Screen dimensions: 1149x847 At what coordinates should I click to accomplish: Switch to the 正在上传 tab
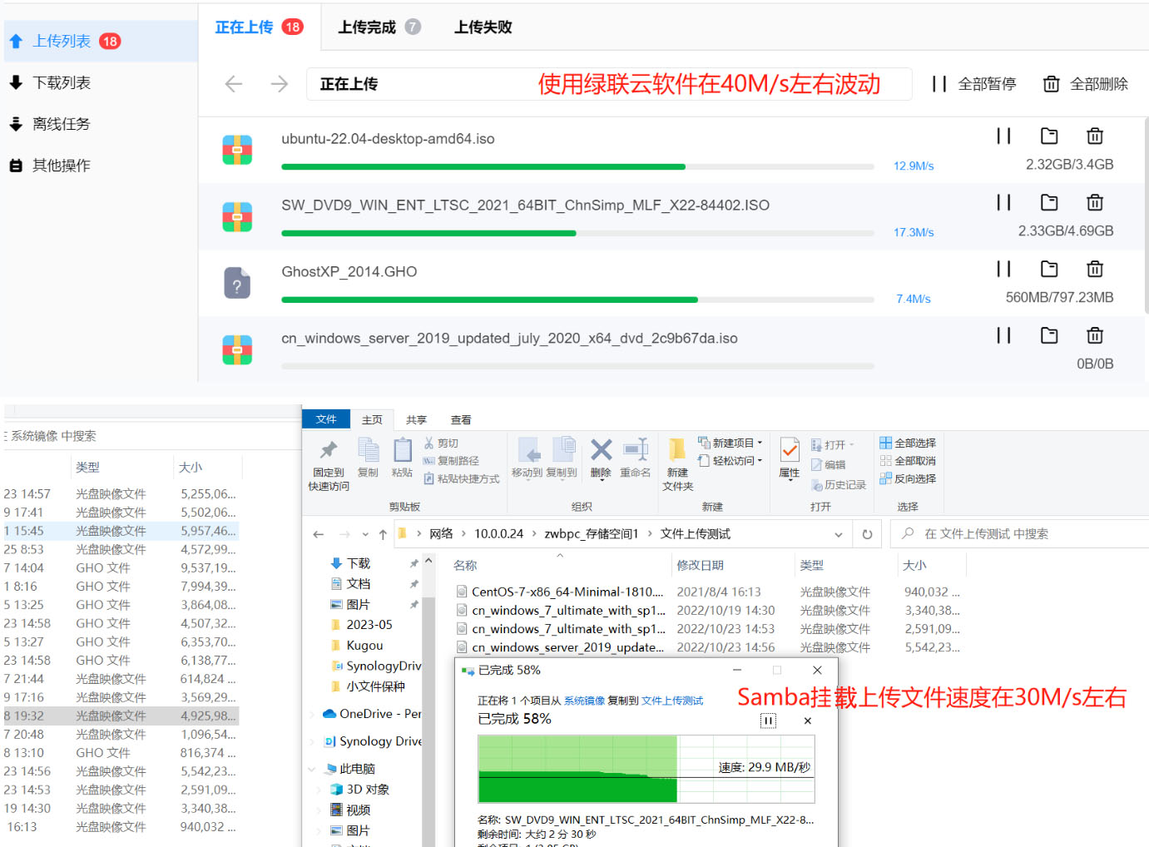258,27
